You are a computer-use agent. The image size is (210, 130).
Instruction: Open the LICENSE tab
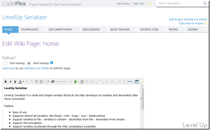tap(197, 29)
